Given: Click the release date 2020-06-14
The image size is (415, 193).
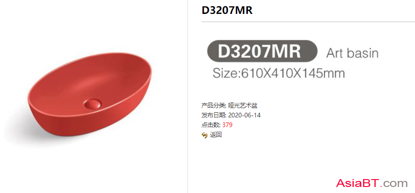Looking at the screenshot, I should point(244,115).
